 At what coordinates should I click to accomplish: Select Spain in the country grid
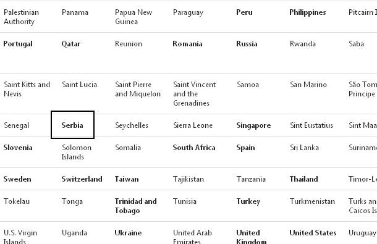pos(245,148)
